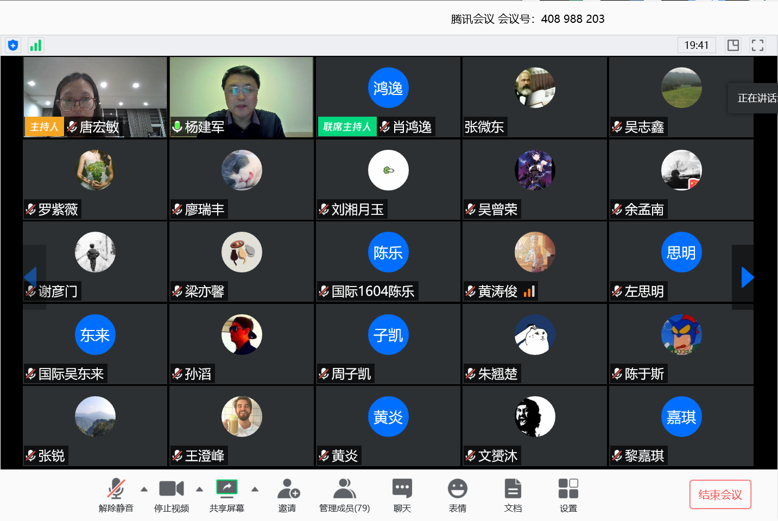Open the network signal status icon

pos(36,45)
